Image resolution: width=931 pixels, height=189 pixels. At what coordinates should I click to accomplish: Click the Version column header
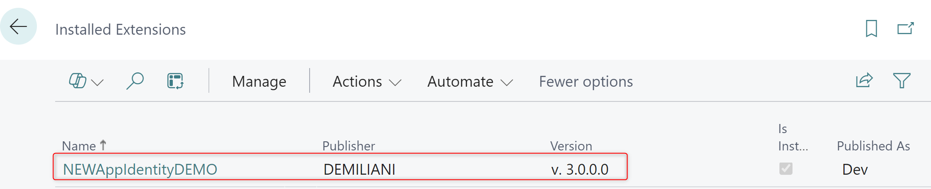(x=571, y=146)
